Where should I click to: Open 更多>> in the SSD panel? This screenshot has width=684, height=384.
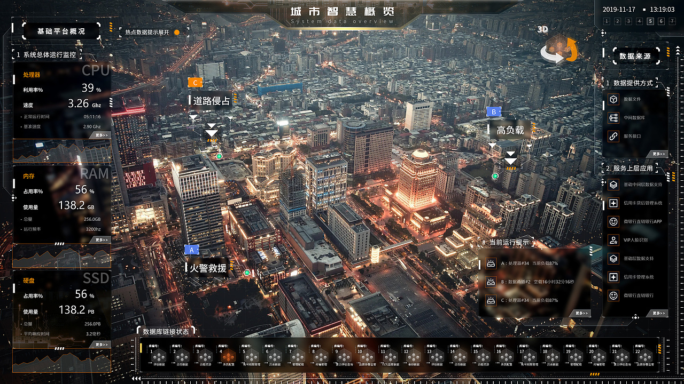(101, 345)
